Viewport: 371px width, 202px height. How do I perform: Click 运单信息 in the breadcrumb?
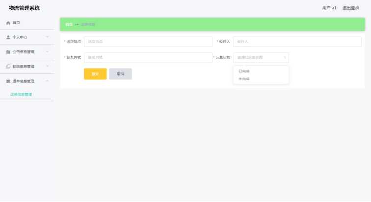click(x=88, y=24)
